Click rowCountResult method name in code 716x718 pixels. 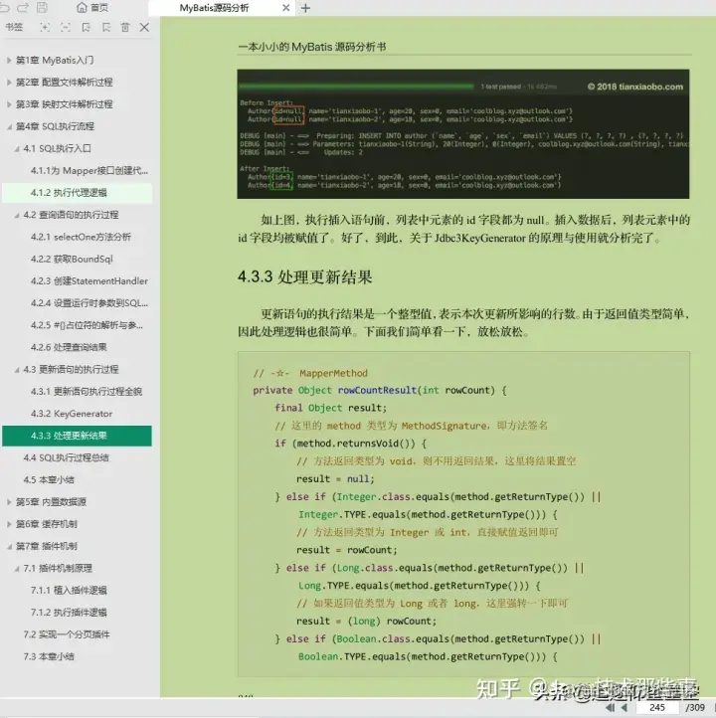(377, 390)
